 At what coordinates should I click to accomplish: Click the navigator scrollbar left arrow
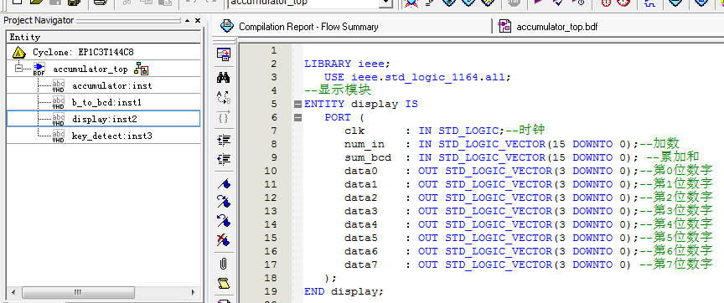14,292
